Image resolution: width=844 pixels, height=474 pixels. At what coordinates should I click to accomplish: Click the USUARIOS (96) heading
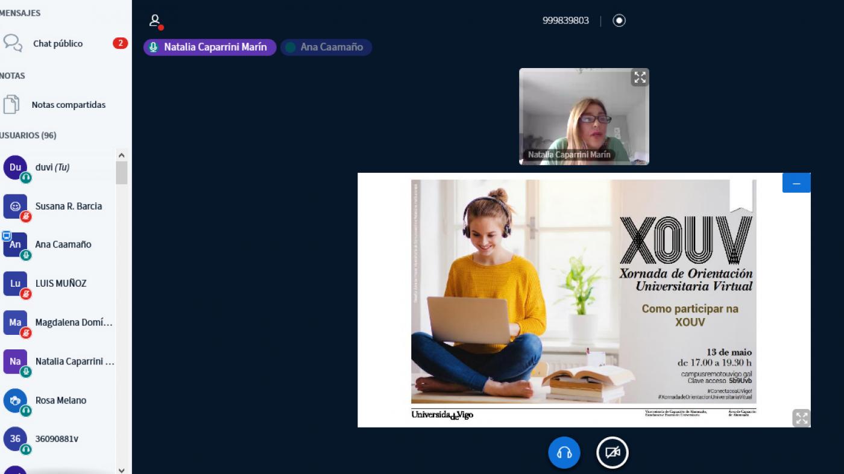pyautogui.click(x=28, y=136)
